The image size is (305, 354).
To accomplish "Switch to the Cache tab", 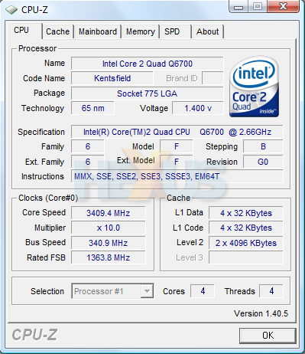I will coord(58,31).
